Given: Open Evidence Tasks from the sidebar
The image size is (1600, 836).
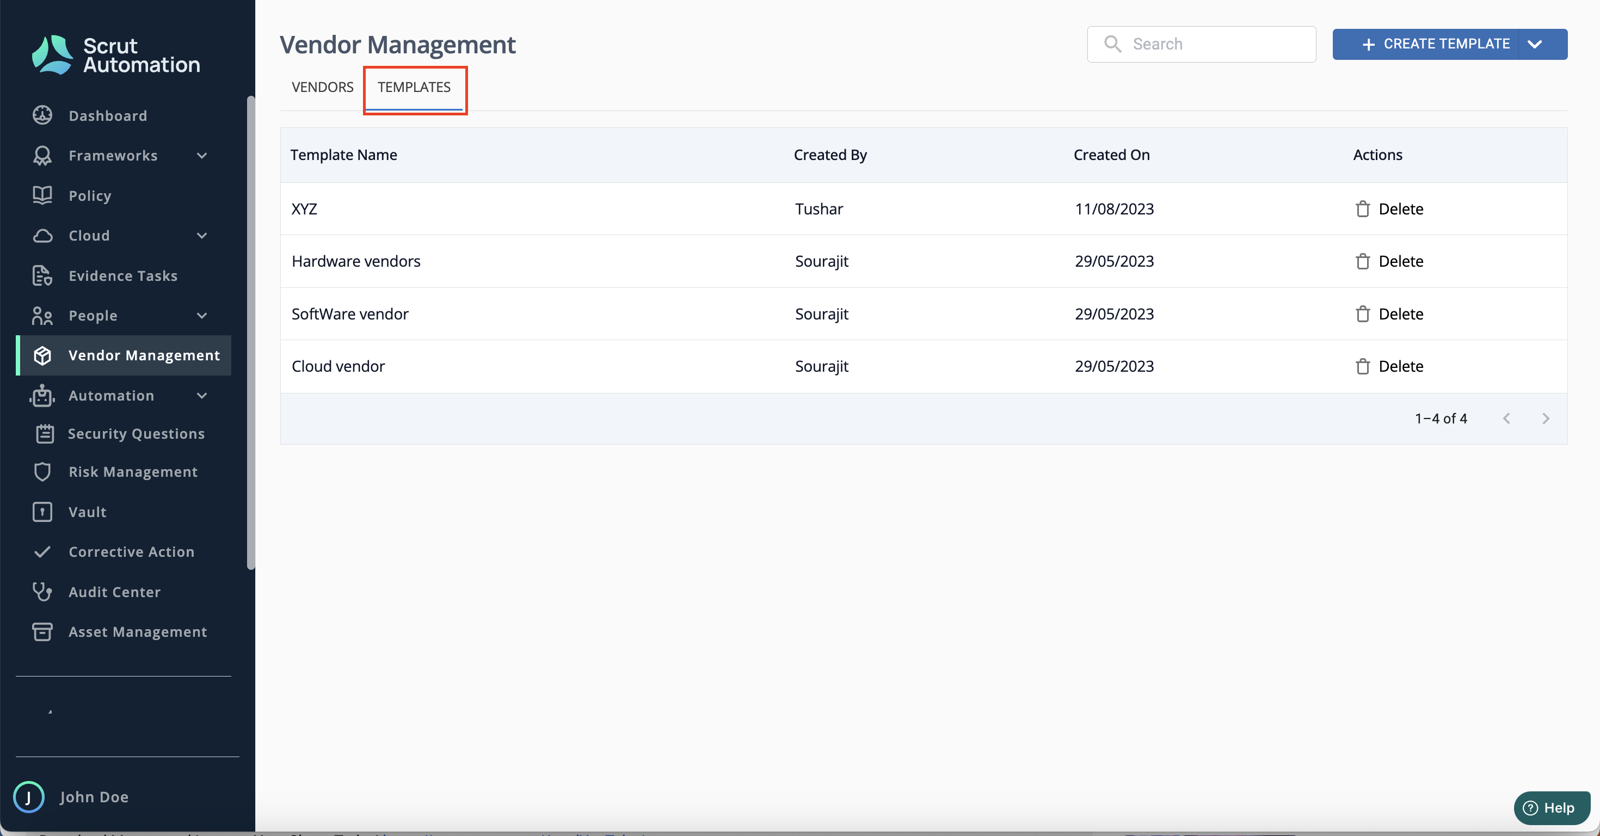Looking at the screenshot, I should tap(123, 276).
